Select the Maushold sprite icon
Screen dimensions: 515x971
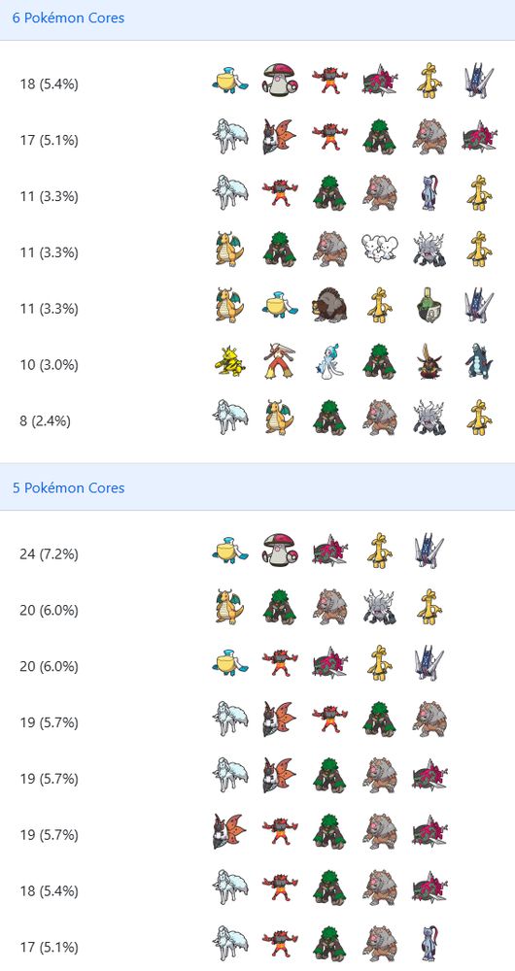click(379, 248)
